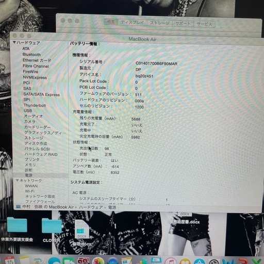Select WWAN under ネットワーク
Screen dimensions: 264x264
click(x=31, y=186)
